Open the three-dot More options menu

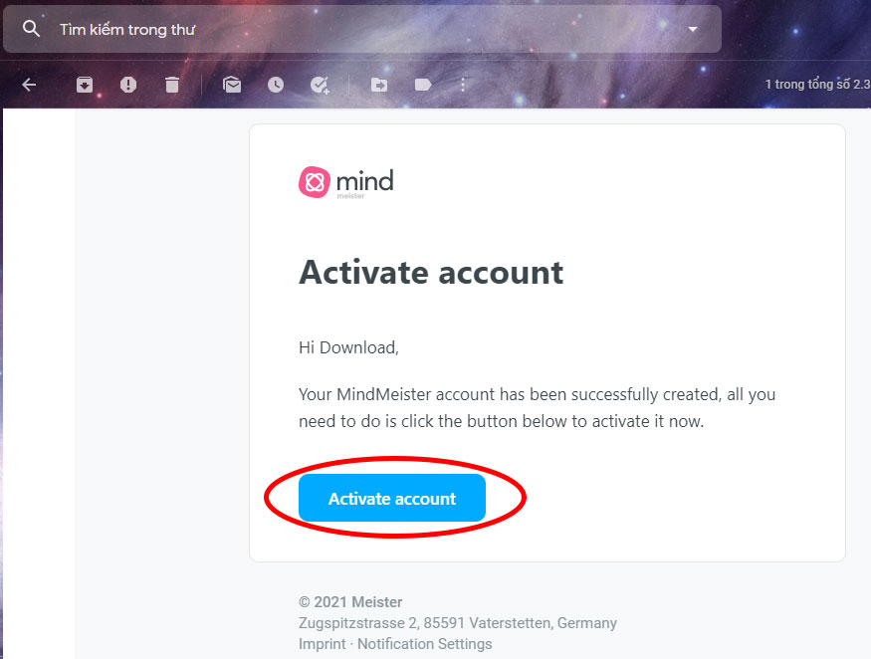click(x=463, y=85)
